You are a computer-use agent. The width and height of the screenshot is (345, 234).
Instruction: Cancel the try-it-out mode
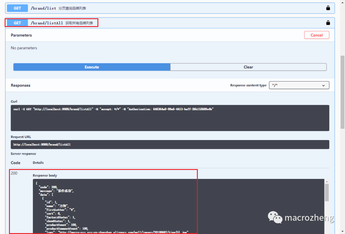[x=316, y=35]
